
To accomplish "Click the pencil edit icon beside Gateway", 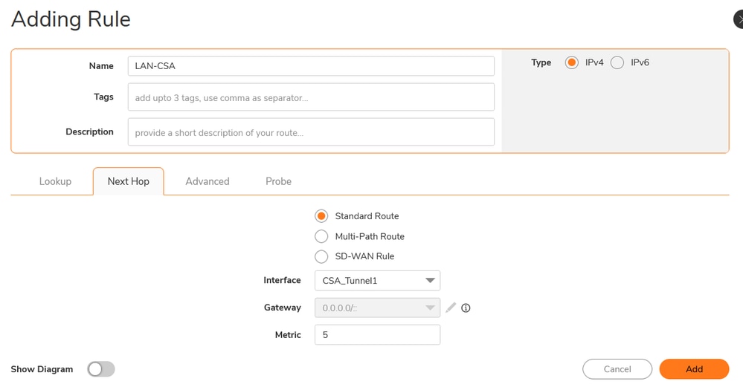I will point(451,308).
